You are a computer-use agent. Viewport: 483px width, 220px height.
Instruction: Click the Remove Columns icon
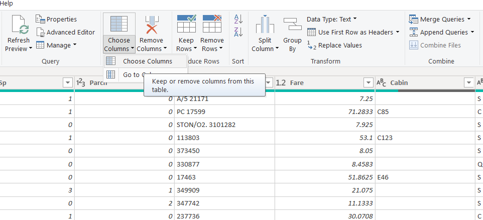point(151,25)
